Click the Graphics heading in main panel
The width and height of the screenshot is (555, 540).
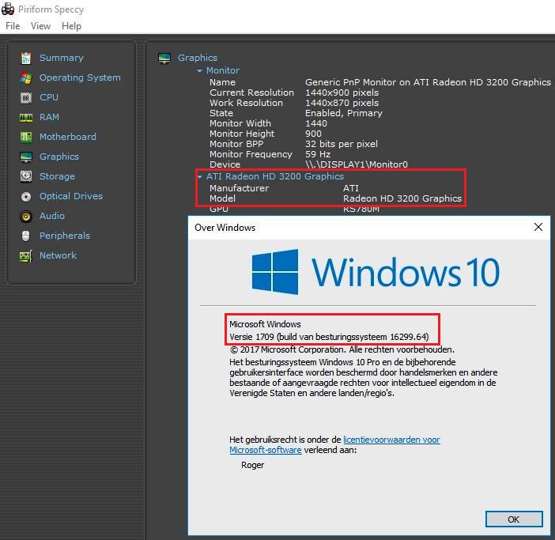[x=198, y=58]
